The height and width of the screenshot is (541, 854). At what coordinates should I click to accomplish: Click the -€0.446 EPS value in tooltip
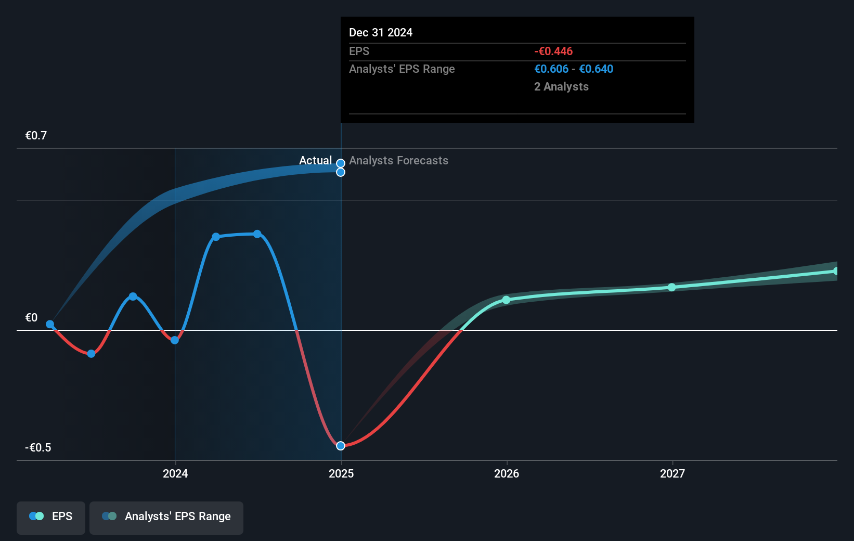tap(553, 51)
